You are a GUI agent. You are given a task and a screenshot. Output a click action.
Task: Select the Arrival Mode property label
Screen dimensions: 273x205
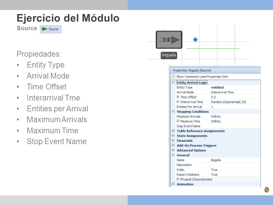pos(185,92)
